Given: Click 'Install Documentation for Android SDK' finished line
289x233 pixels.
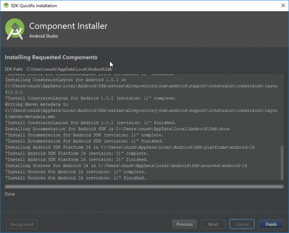Looking at the screenshot, I should click(84, 141).
